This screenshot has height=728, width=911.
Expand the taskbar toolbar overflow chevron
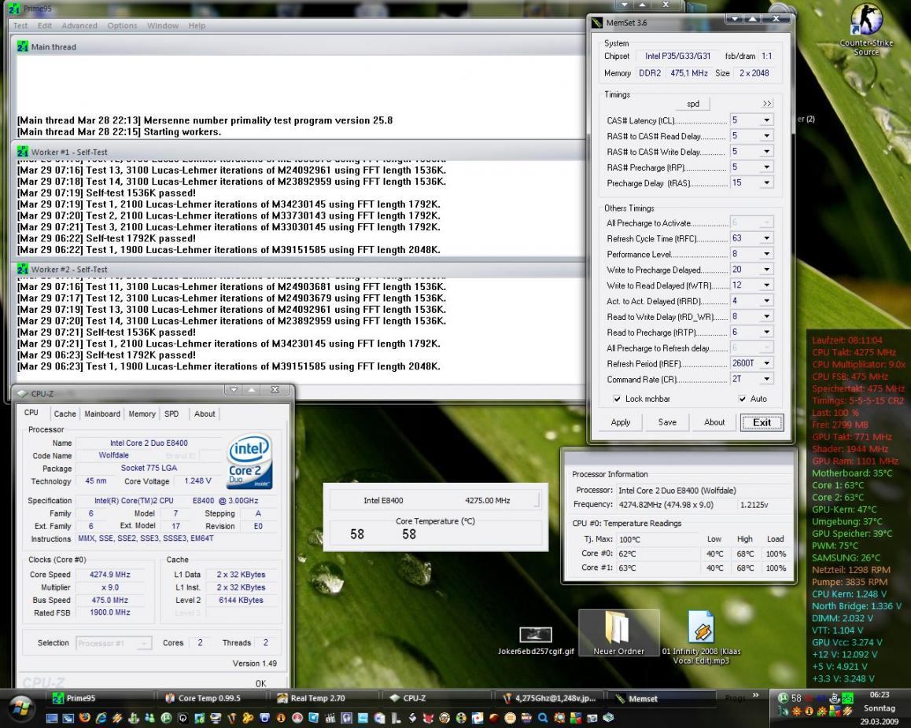coord(755,695)
